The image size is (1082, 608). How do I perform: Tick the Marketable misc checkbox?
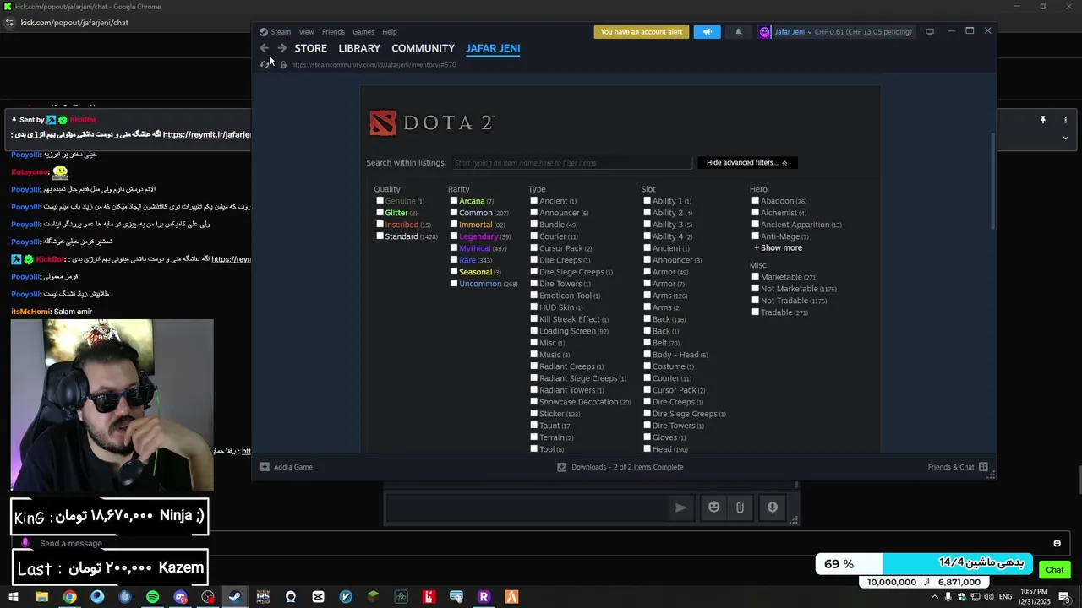coord(756,276)
